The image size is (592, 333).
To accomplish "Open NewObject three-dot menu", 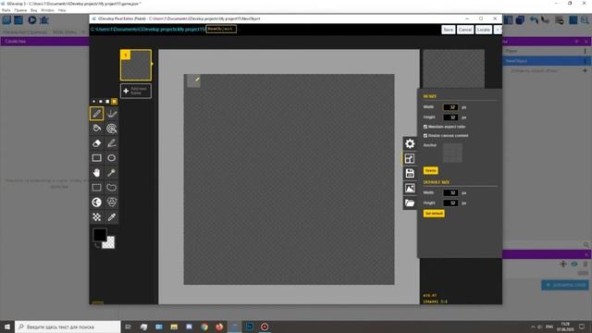I will [x=586, y=61].
